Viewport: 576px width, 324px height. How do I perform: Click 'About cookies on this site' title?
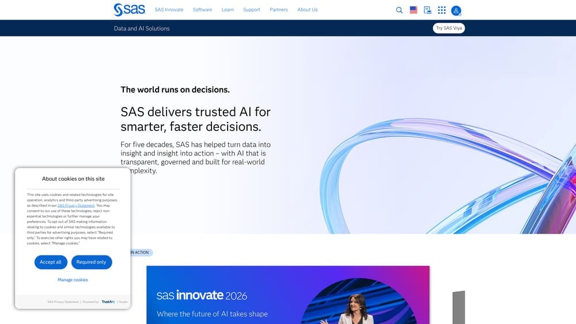point(73,179)
